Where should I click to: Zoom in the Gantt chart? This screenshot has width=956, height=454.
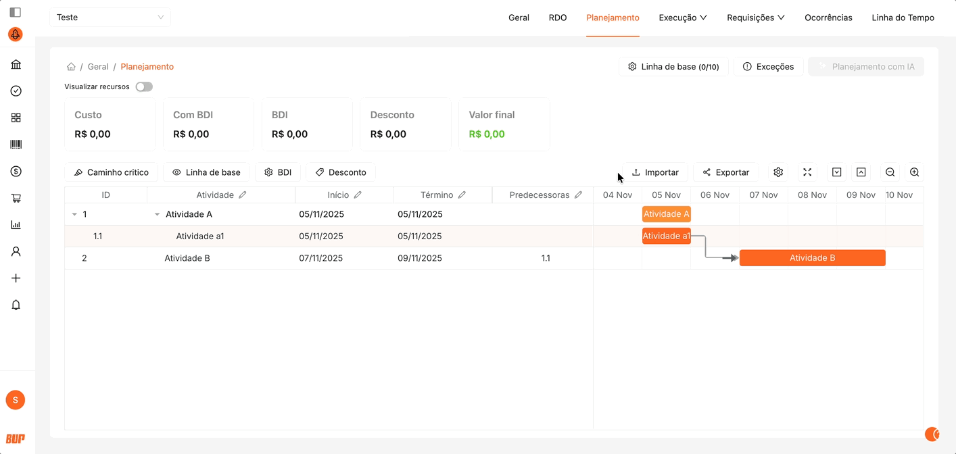(914, 172)
